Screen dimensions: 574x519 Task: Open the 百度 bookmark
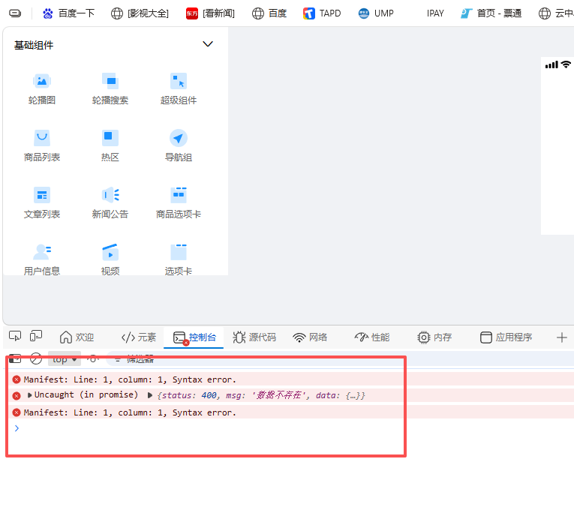click(x=269, y=13)
